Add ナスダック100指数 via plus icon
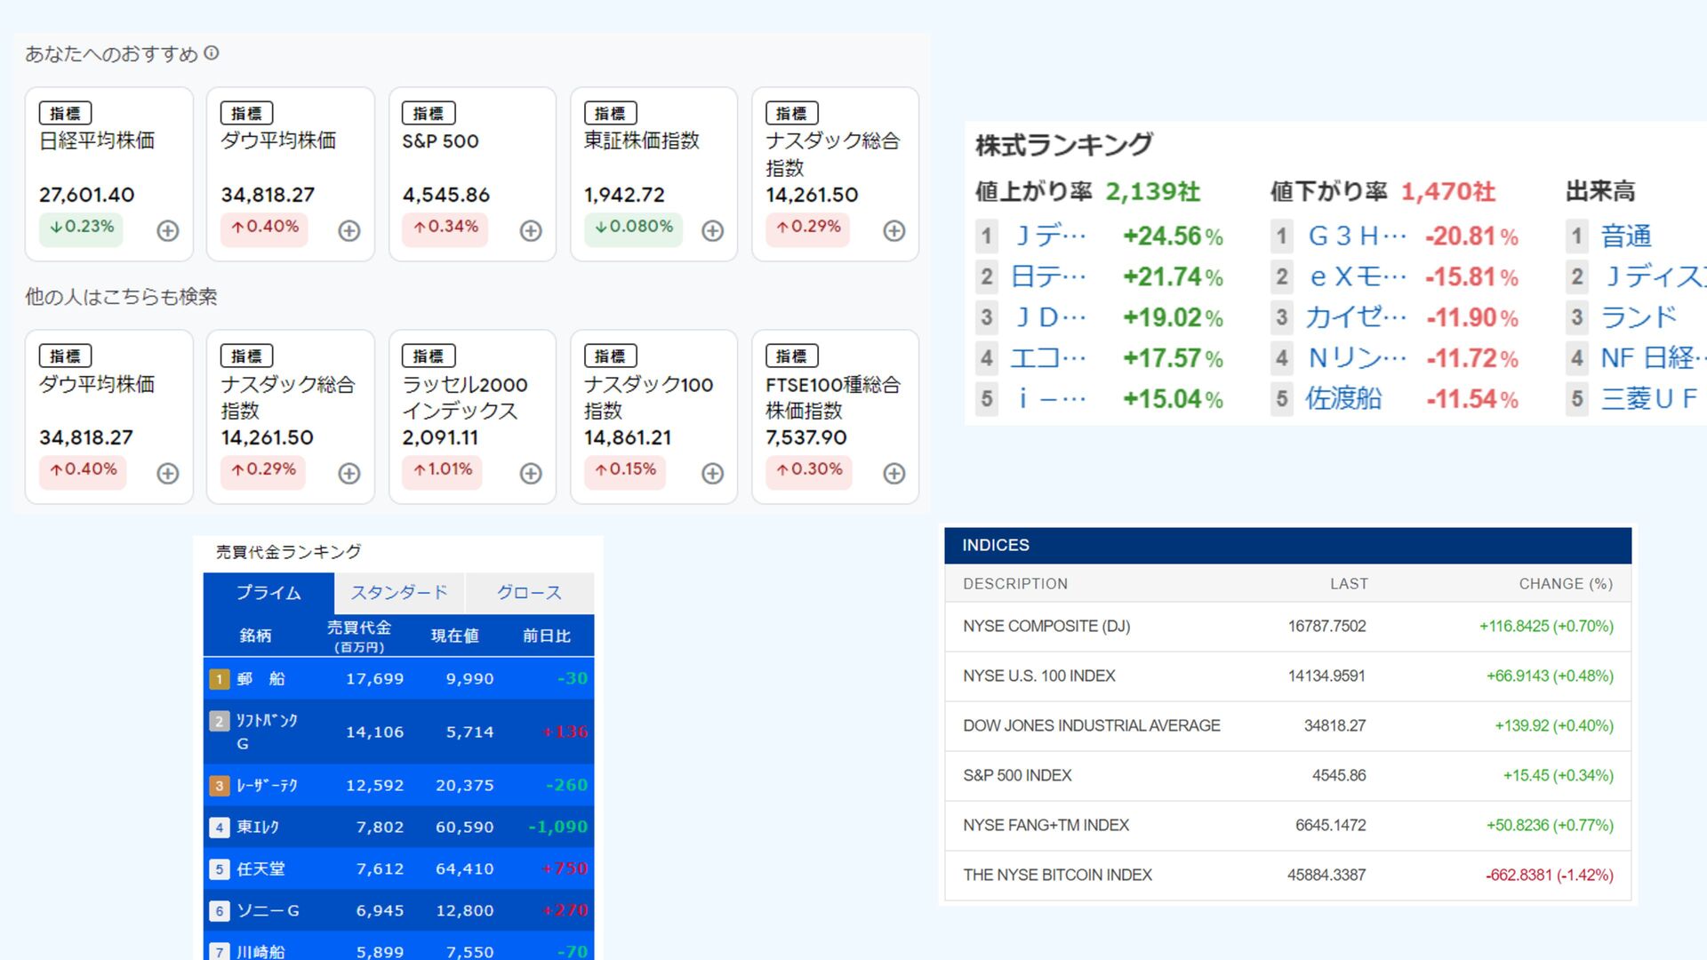Screen dimensions: 1707x960 [x=712, y=474]
